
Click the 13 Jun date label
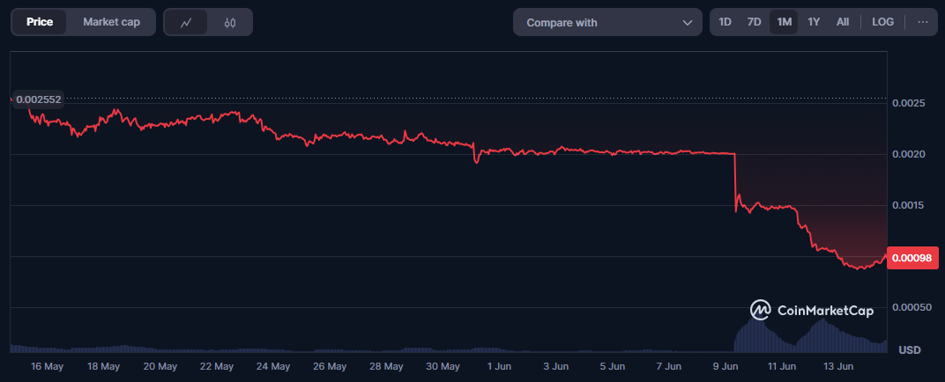838,366
